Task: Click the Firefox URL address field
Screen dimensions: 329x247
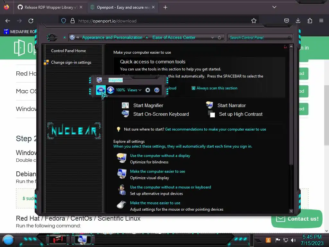Action: (158, 21)
